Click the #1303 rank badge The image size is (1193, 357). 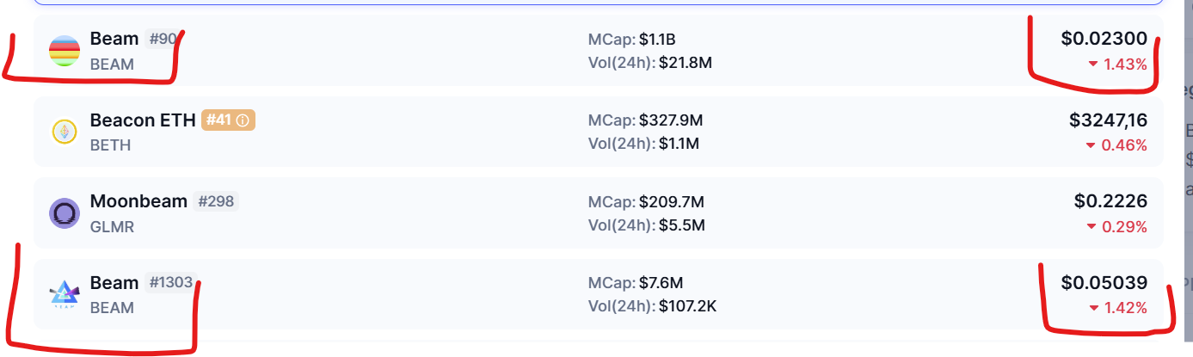[171, 282]
